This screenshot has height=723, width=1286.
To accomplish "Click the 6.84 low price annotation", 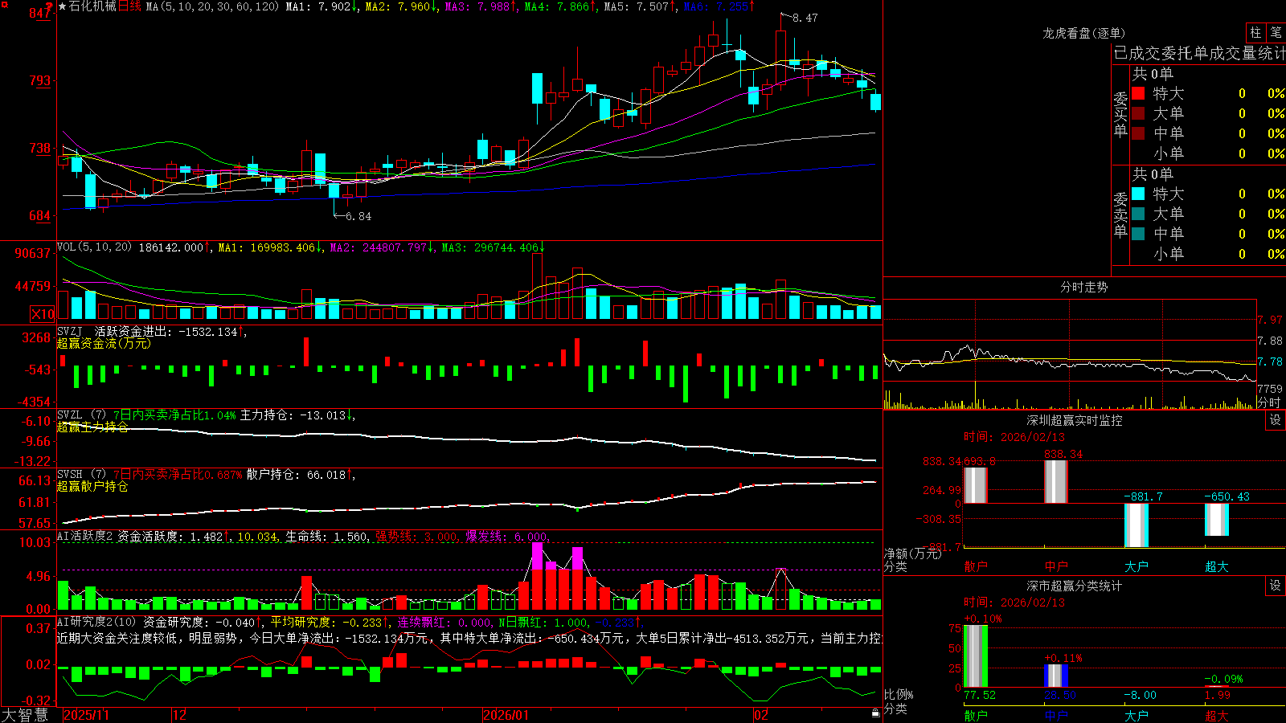I will click(x=358, y=216).
